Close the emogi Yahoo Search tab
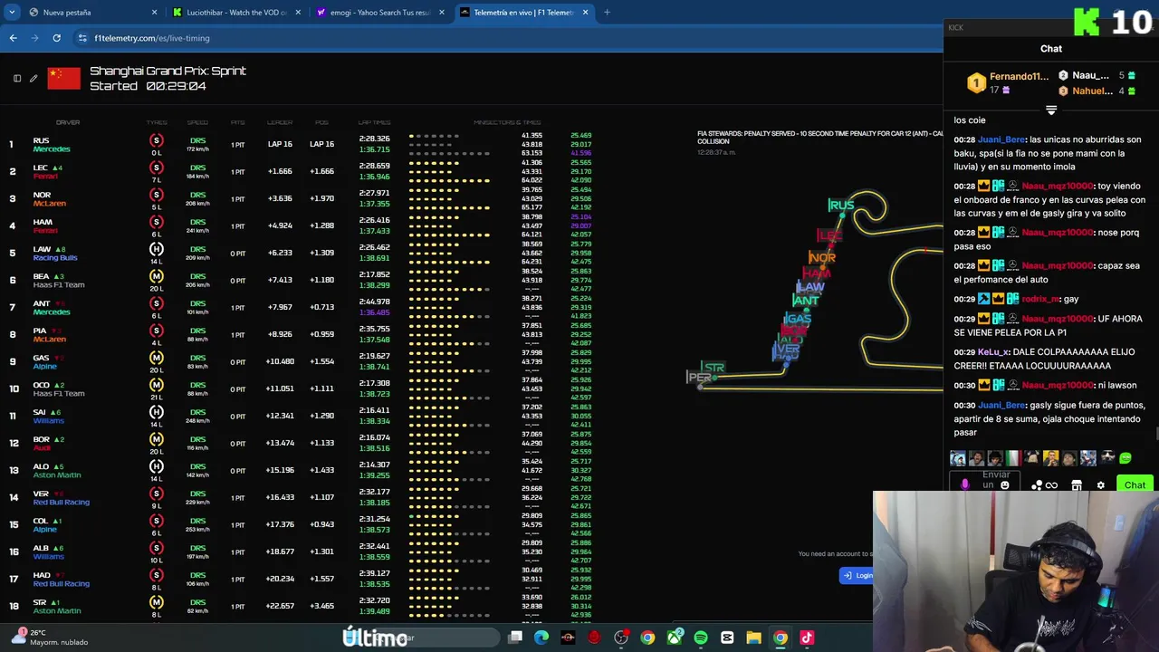Image resolution: width=1159 pixels, height=652 pixels. tap(442, 13)
